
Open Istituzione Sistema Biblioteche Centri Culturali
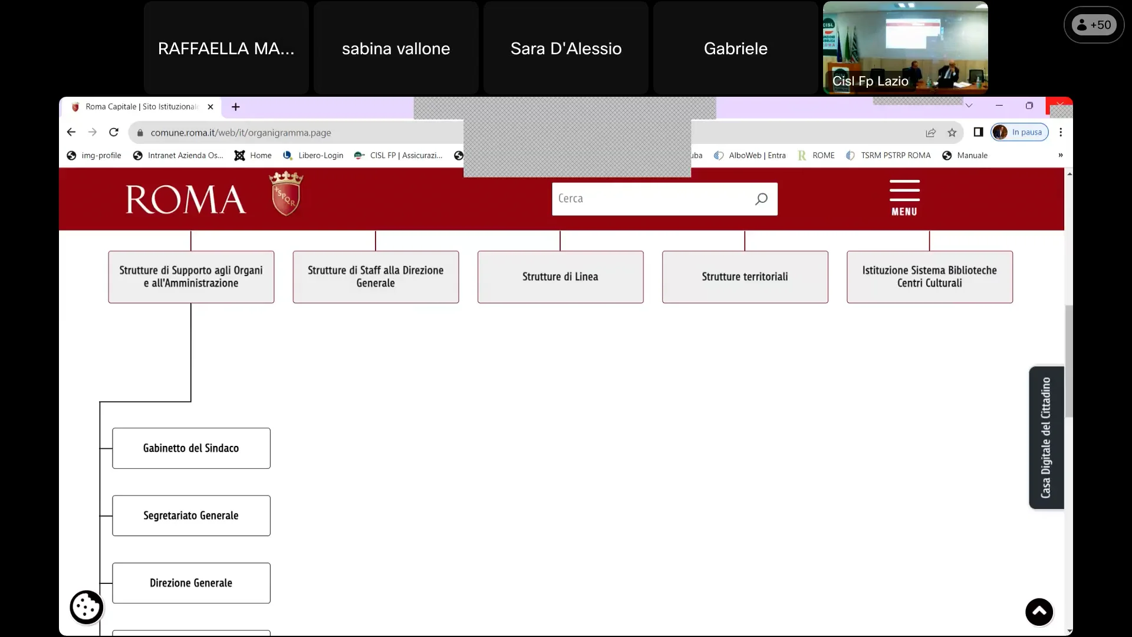(930, 277)
